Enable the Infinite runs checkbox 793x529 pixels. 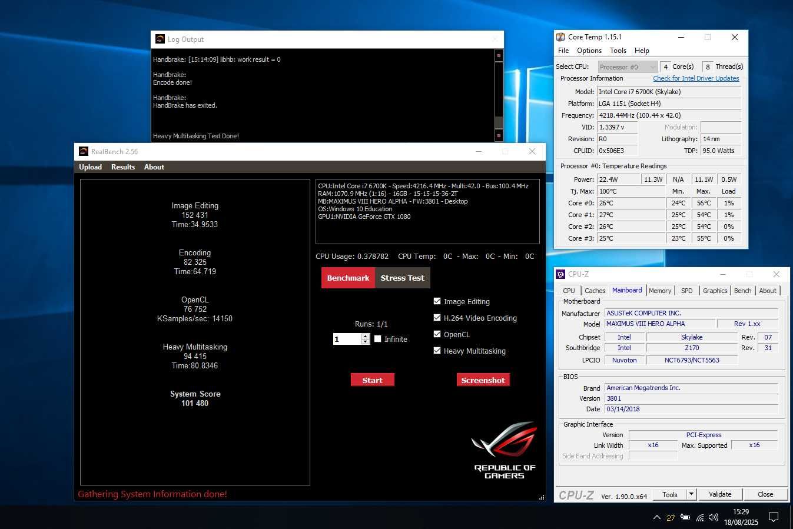[378, 339]
